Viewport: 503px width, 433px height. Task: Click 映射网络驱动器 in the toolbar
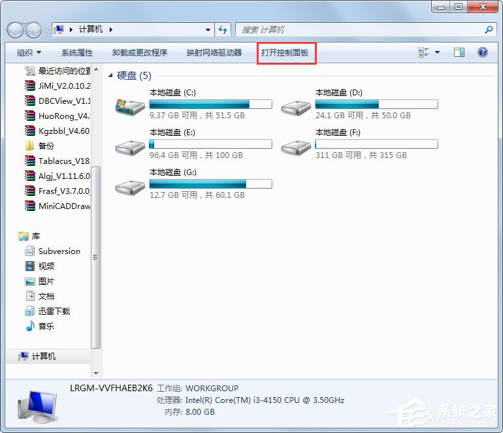(214, 52)
